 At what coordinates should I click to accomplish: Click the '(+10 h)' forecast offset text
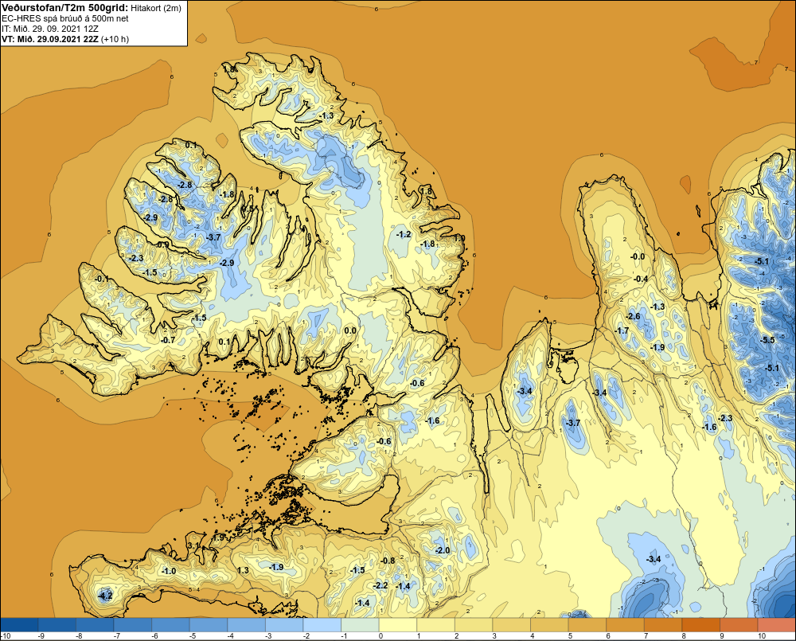[115, 39]
